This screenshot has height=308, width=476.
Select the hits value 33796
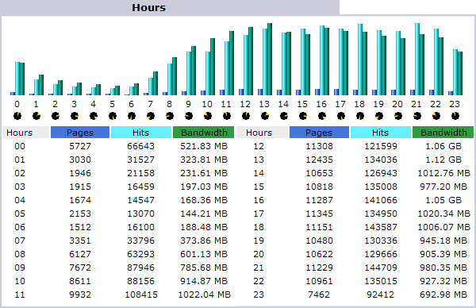[141, 241]
